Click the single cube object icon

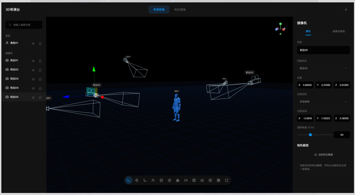(169, 180)
